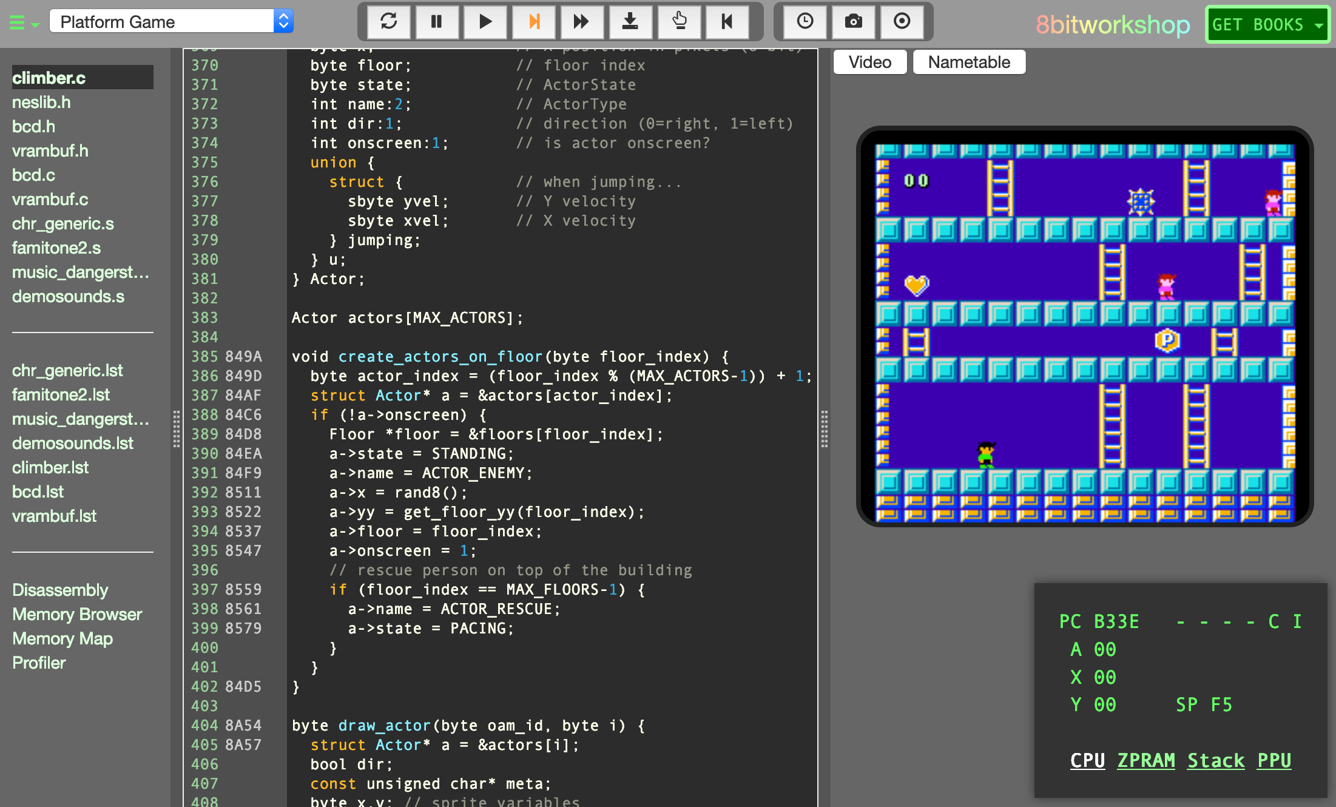
Task: Open the Memory Browser panel
Action: 77,614
